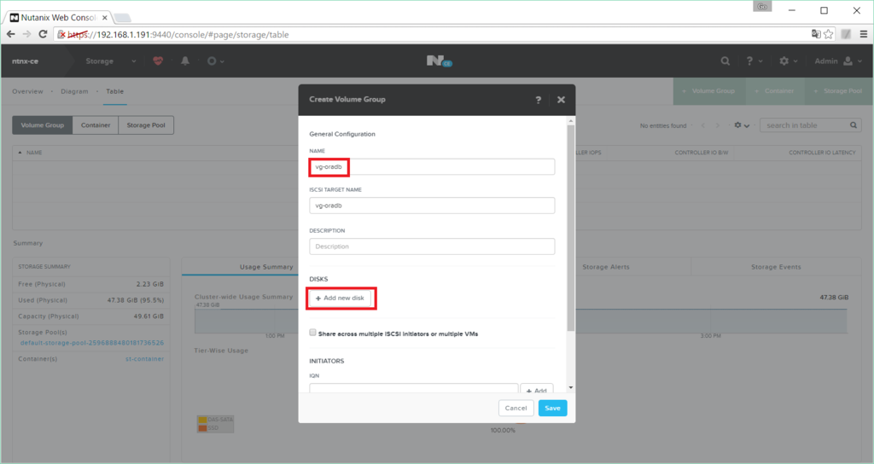Open the Storage Alerts tab

(x=606, y=267)
